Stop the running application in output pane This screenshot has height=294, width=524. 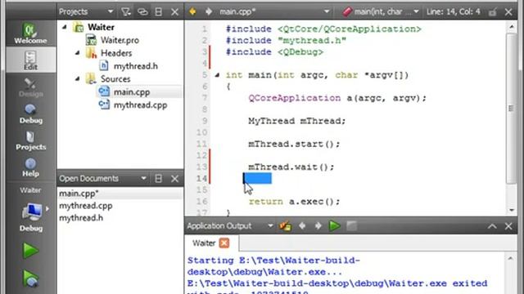[351, 226]
